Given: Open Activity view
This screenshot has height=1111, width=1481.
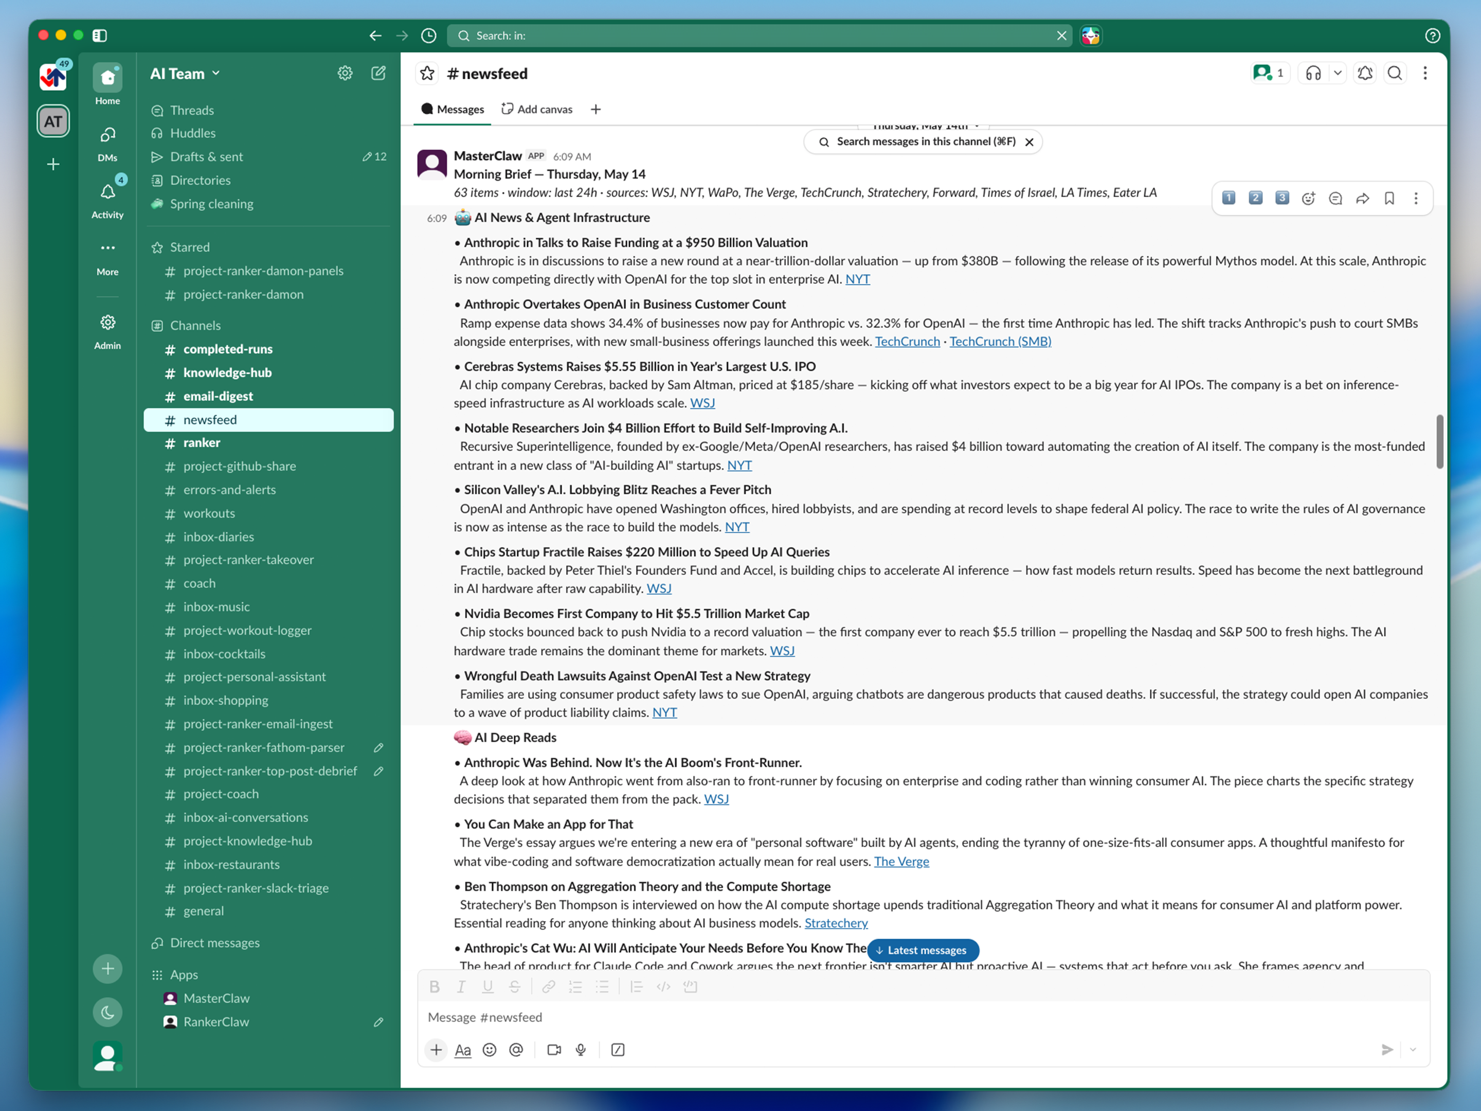Looking at the screenshot, I should coord(107,200).
